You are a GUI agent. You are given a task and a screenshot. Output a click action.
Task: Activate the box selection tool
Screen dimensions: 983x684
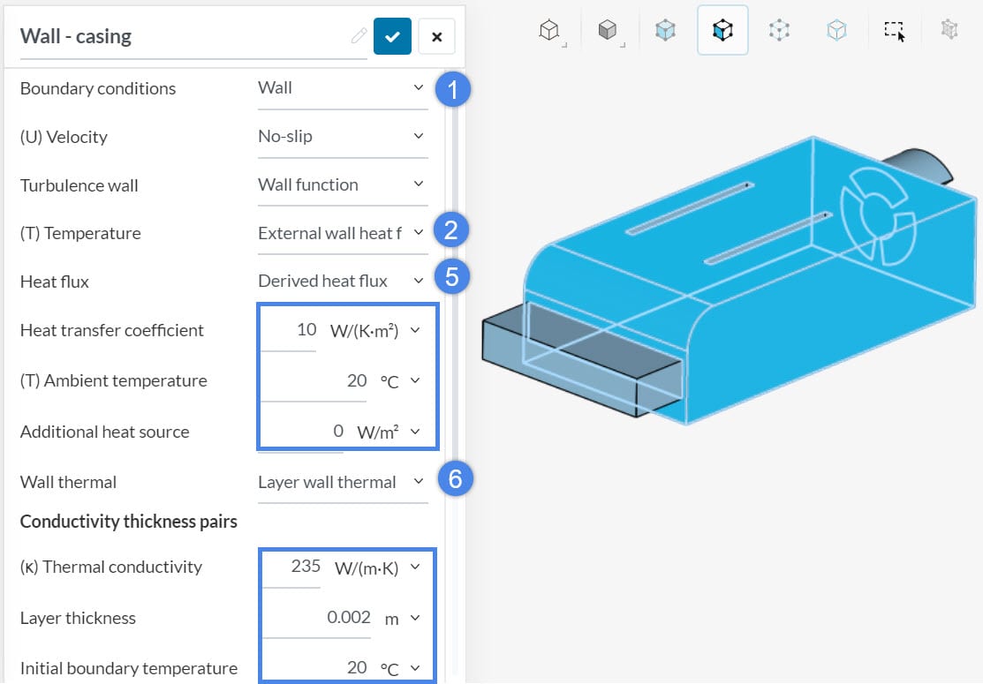895,29
